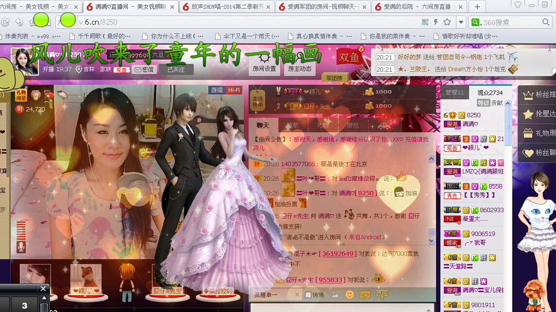
Task: Open the QR code icon in address bar
Action: 425,22
